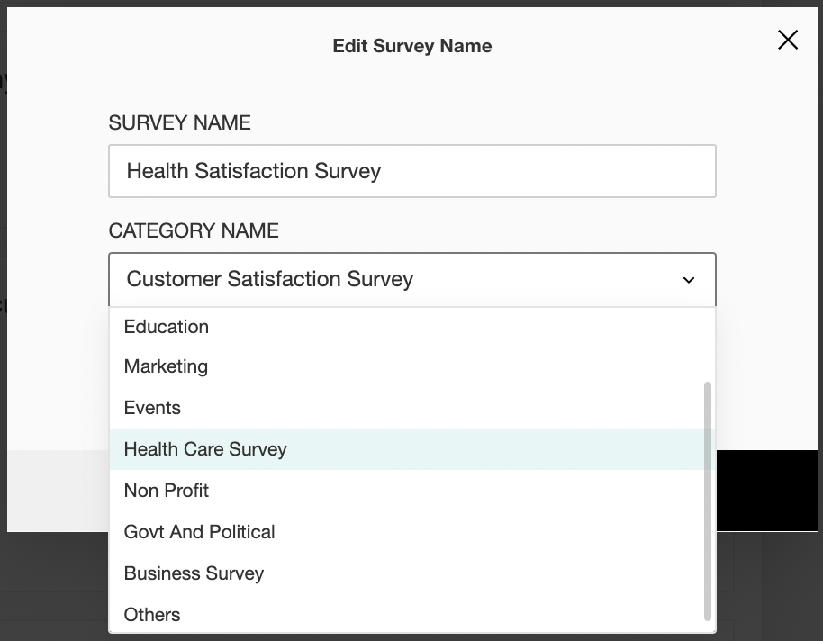Collapse the category list using the chevron arrow
Screen dimensions: 823x641
click(689, 280)
